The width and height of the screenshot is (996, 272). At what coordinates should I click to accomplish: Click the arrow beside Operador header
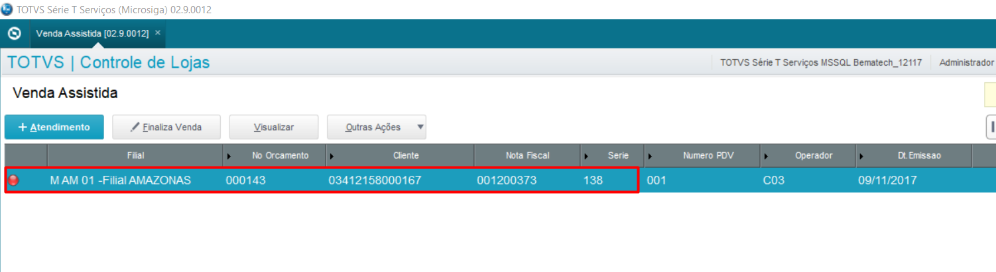pyautogui.click(x=767, y=156)
